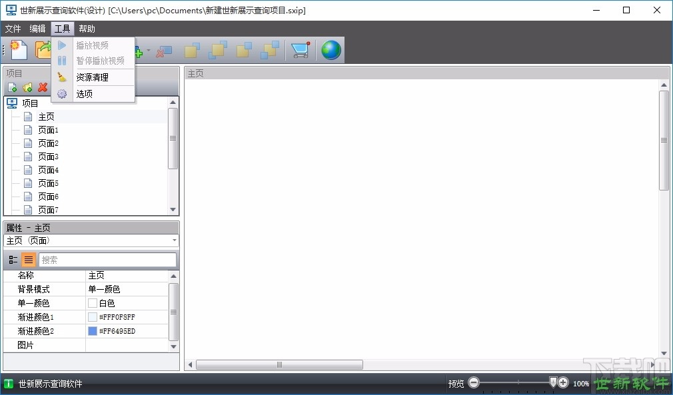Open the 文件 menu
This screenshot has width=673, height=395.
tap(13, 29)
